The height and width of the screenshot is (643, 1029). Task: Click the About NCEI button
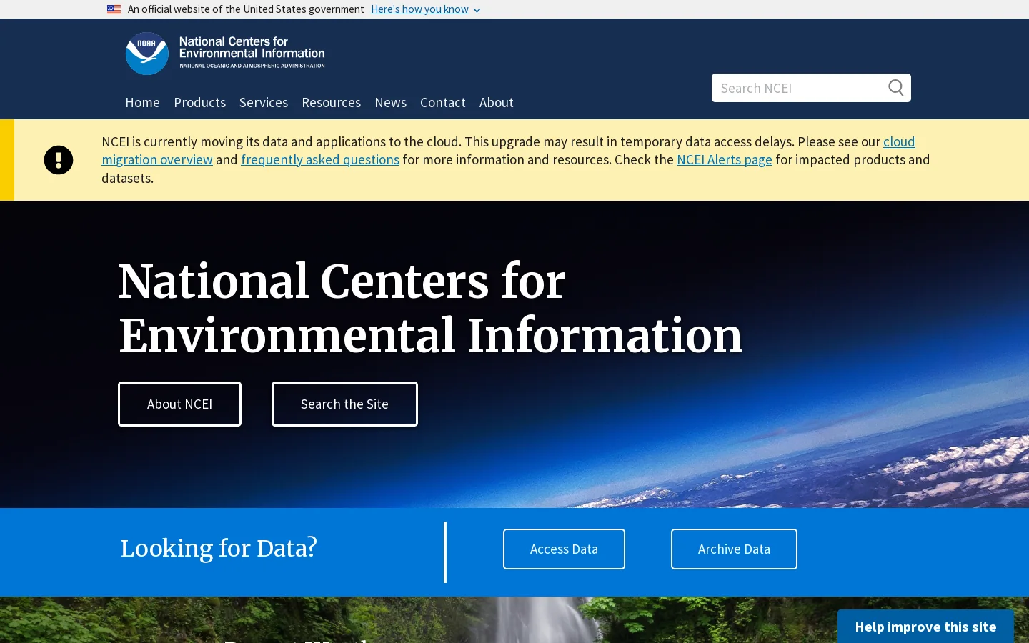coord(179,404)
